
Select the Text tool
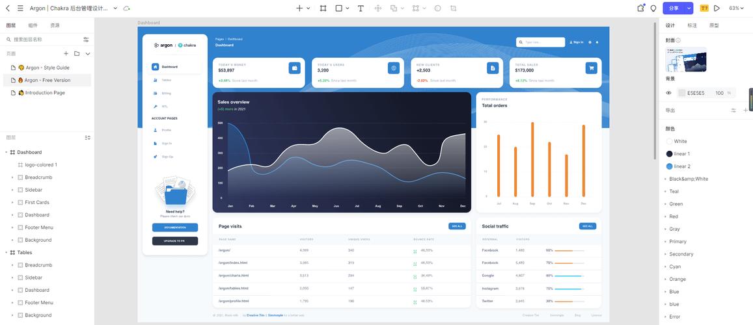pos(361,8)
